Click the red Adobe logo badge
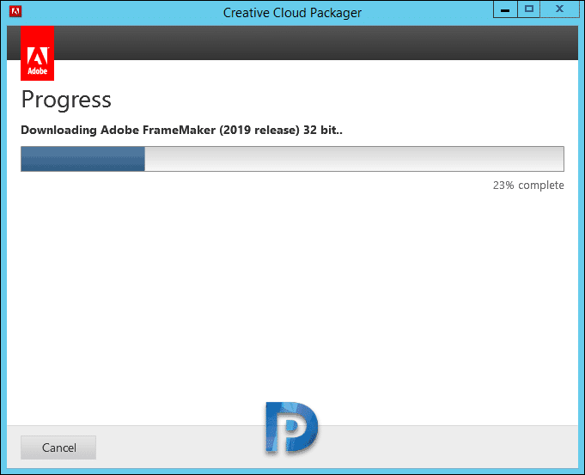 [37, 53]
